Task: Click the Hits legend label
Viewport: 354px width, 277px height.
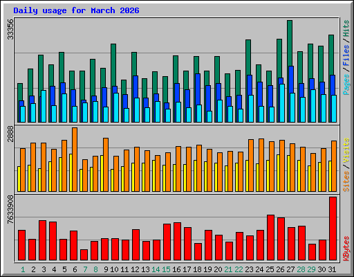Action: click(x=346, y=28)
